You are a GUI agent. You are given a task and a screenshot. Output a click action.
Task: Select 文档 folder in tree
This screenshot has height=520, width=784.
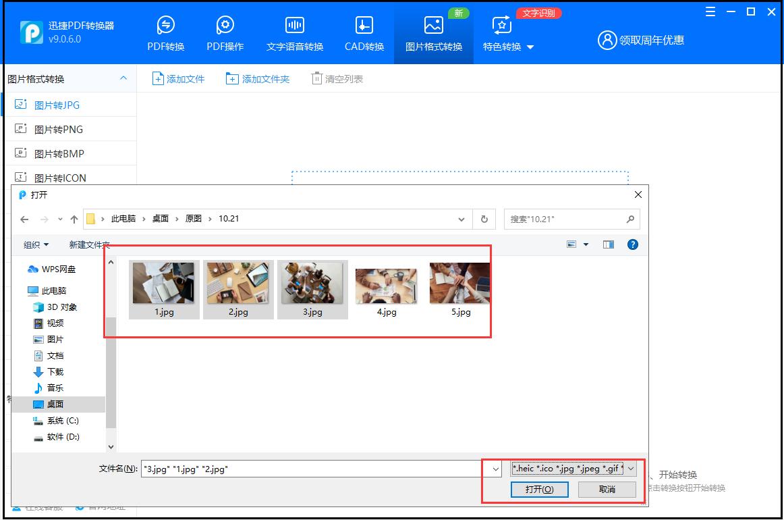[x=49, y=355]
